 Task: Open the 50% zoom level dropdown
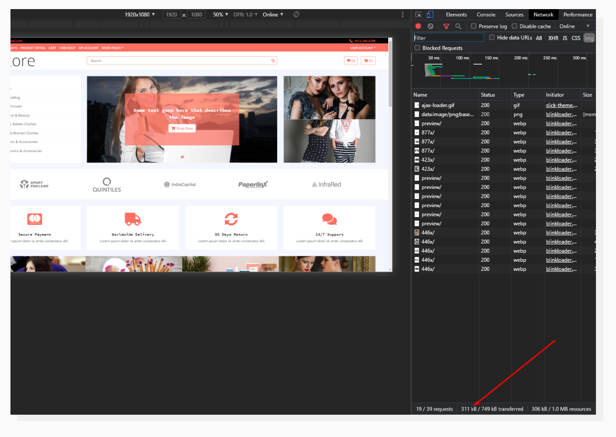[220, 14]
